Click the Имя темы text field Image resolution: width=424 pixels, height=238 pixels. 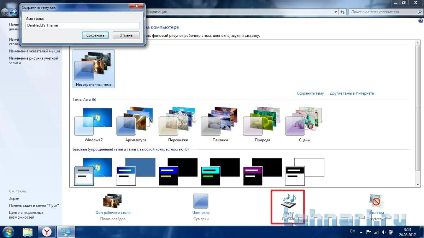[82, 25]
